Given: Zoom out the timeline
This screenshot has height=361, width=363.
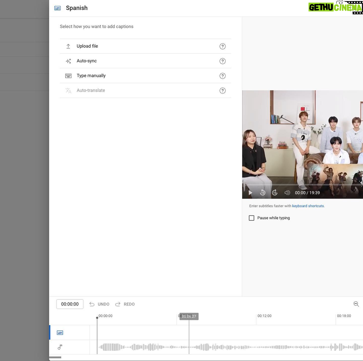Looking at the screenshot, I should [356, 304].
